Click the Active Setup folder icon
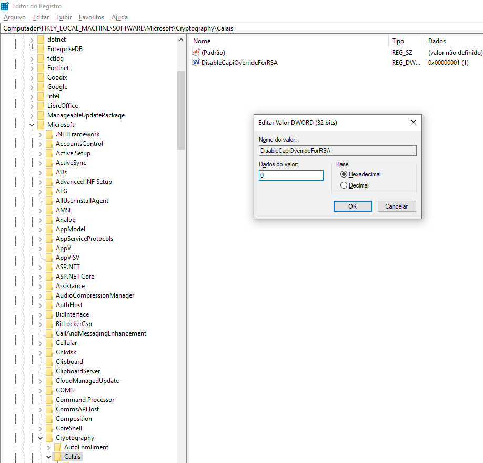This screenshot has width=483, height=463. 49,153
